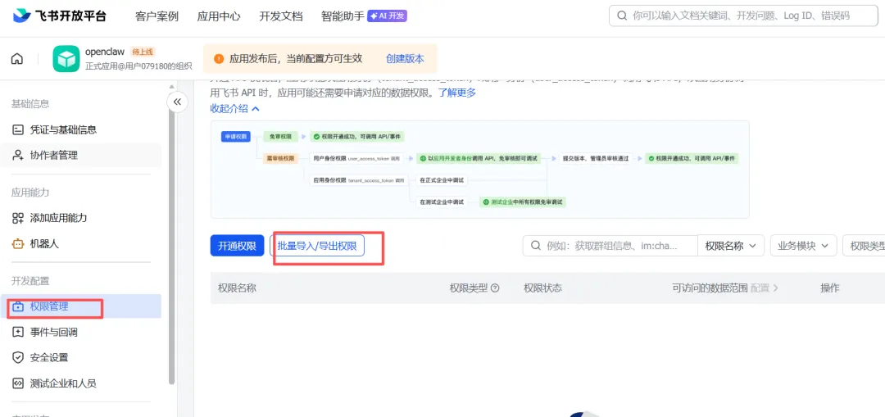Click the permission search input field
Image resolution: width=885 pixels, height=417 pixels.
point(610,246)
